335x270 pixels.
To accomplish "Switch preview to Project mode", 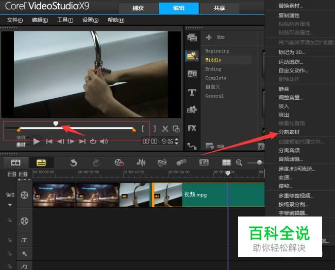I will [21, 137].
